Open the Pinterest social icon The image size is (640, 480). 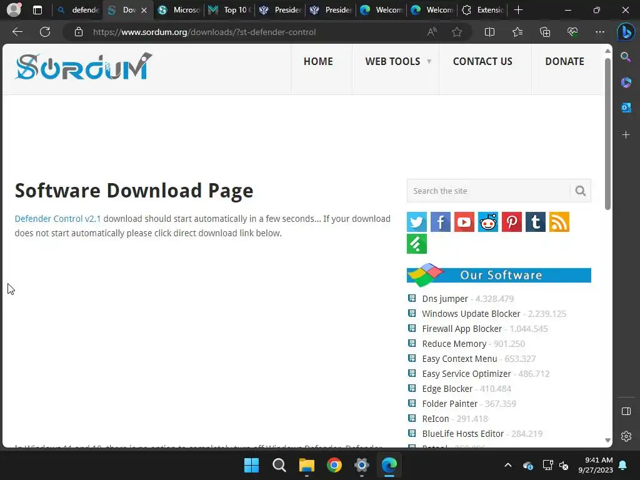(x=511, y=222)
